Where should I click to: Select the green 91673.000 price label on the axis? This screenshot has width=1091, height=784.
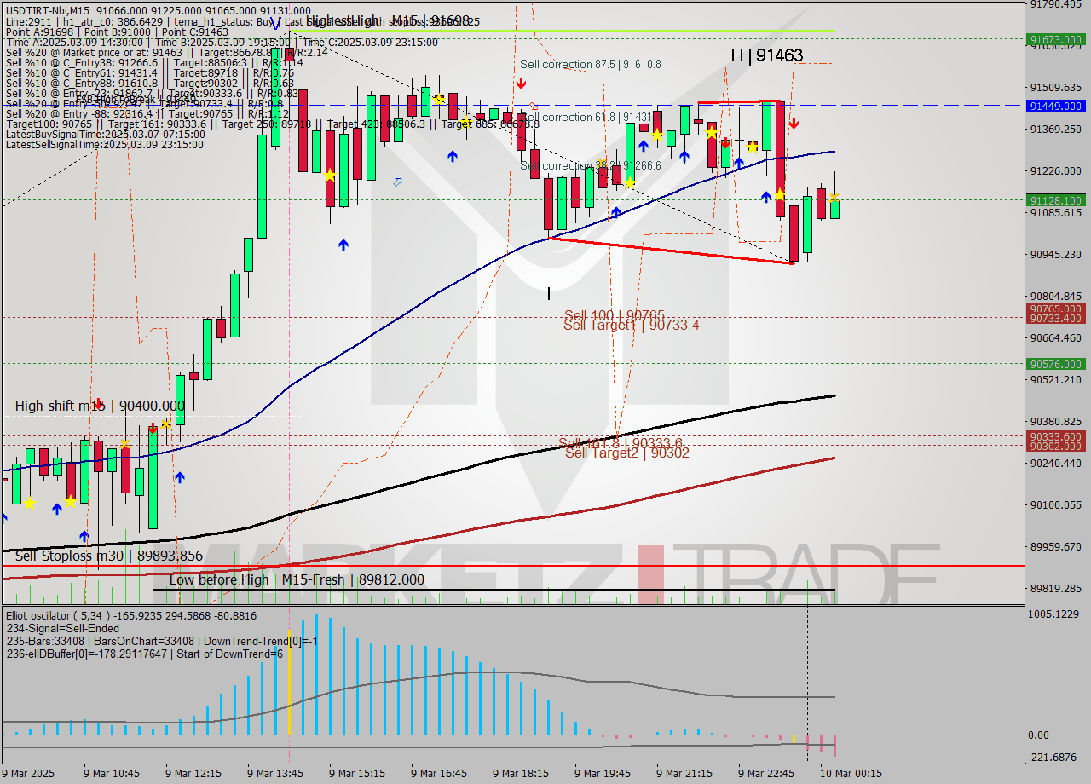click(1054, 40)
